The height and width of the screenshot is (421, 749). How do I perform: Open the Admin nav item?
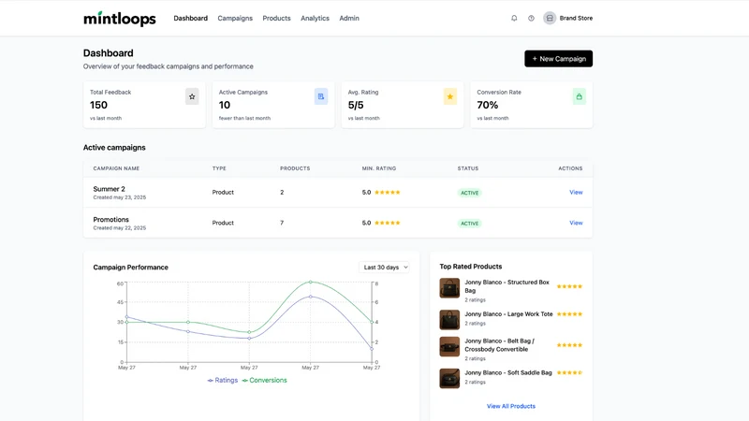[349, 18]
